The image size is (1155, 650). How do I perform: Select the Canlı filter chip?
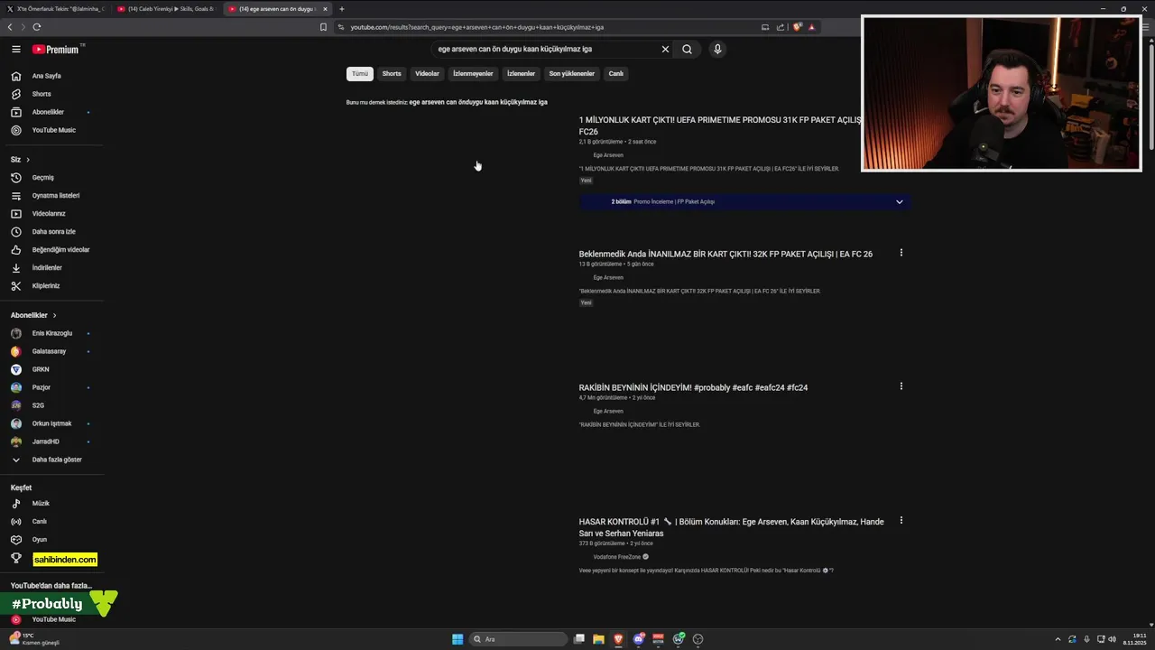(x=616, y=74)
